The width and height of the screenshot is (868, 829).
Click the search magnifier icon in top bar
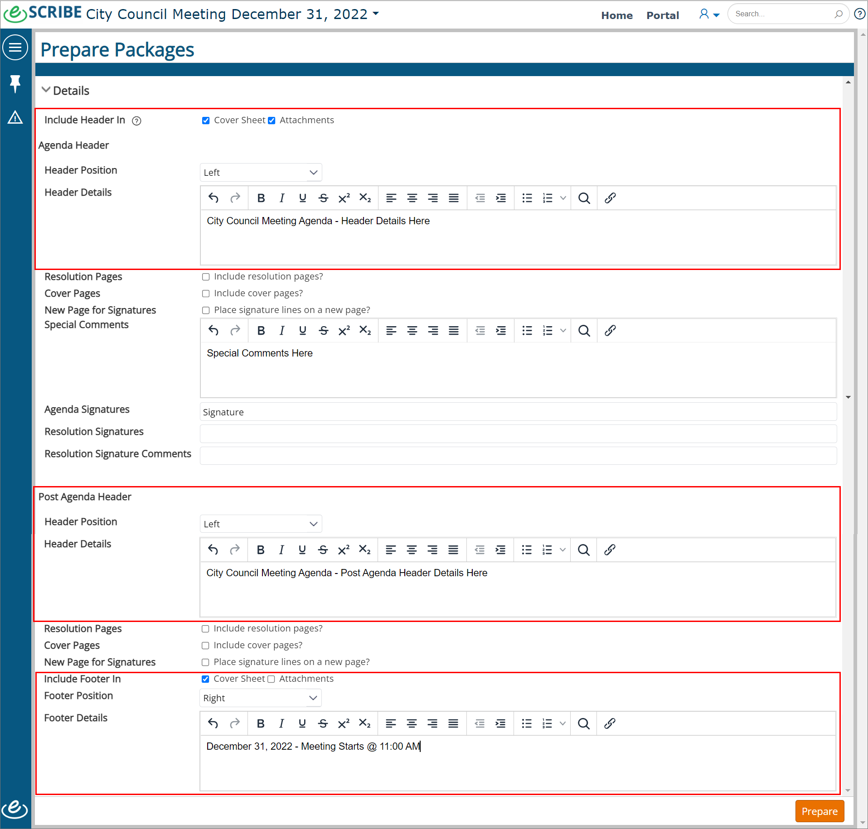tap(839, 14)
